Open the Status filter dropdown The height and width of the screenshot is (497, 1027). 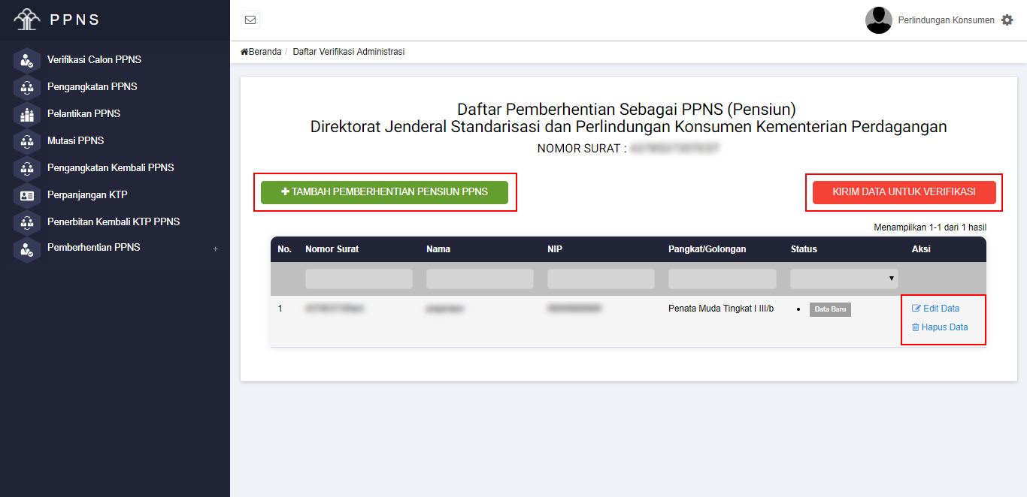click(844, 279)
